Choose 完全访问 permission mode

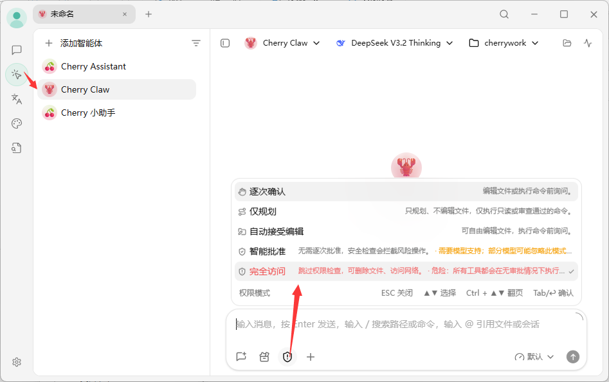(x=406, y=271)
